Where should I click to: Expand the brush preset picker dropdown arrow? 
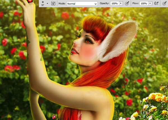(47, 4)
